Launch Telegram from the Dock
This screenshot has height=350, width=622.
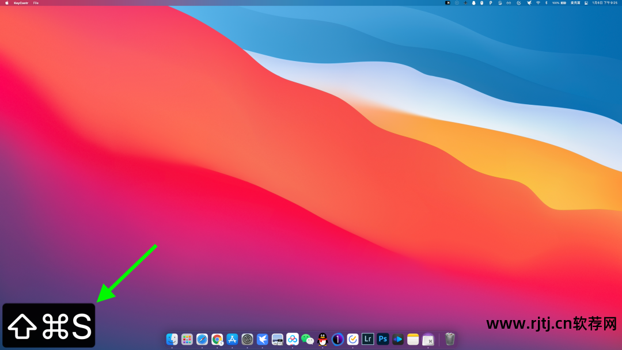tap(262, 340)
